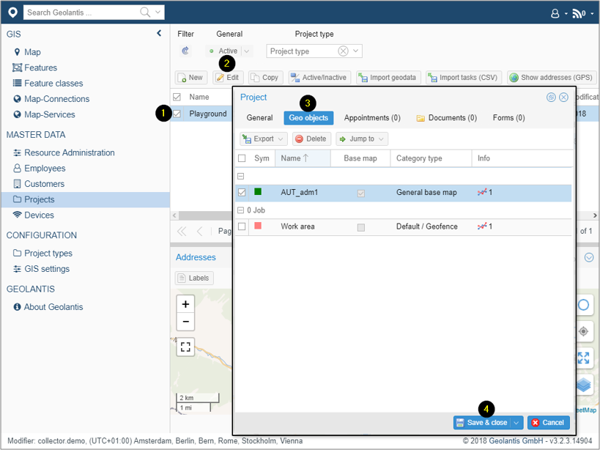This screenshot has width=600, height=450.
Task: Click the green AUT_adm1 symbol swatch
Action: click(258, 191)
